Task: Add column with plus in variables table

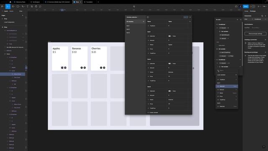Action: 190,21
